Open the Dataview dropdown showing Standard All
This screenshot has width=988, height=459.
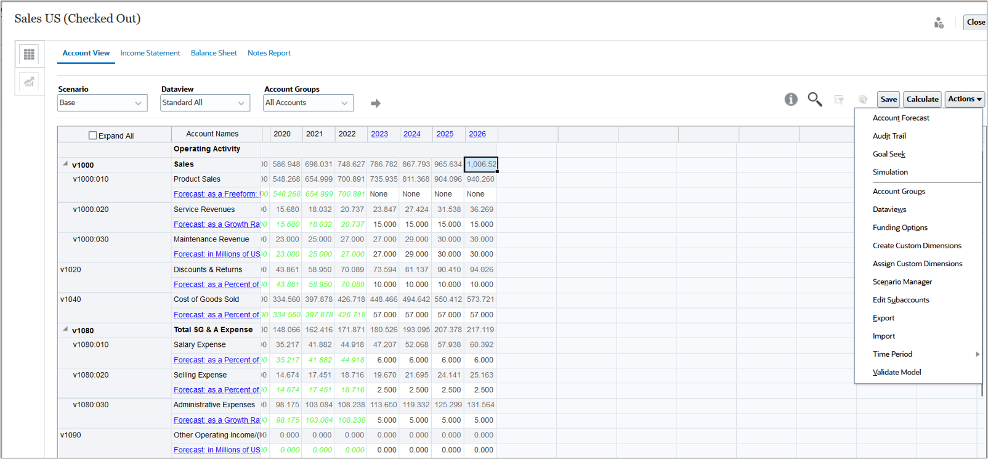(205, 103)
